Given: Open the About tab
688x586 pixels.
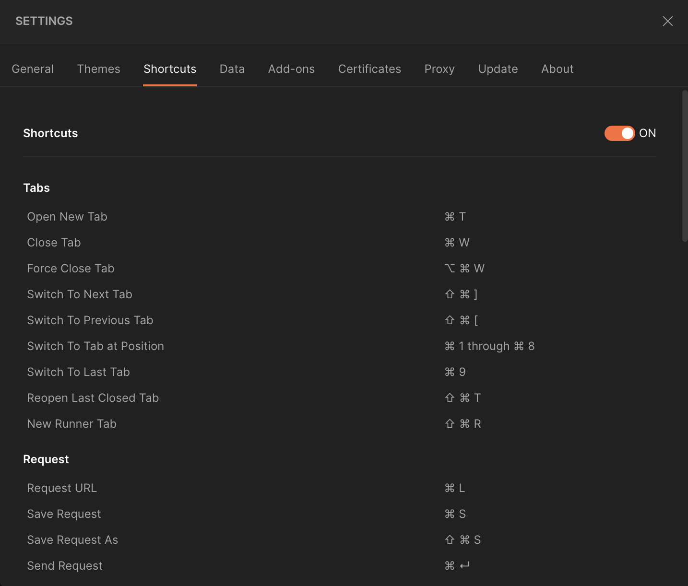Looking at the screenshot, I should pos(557,69).
